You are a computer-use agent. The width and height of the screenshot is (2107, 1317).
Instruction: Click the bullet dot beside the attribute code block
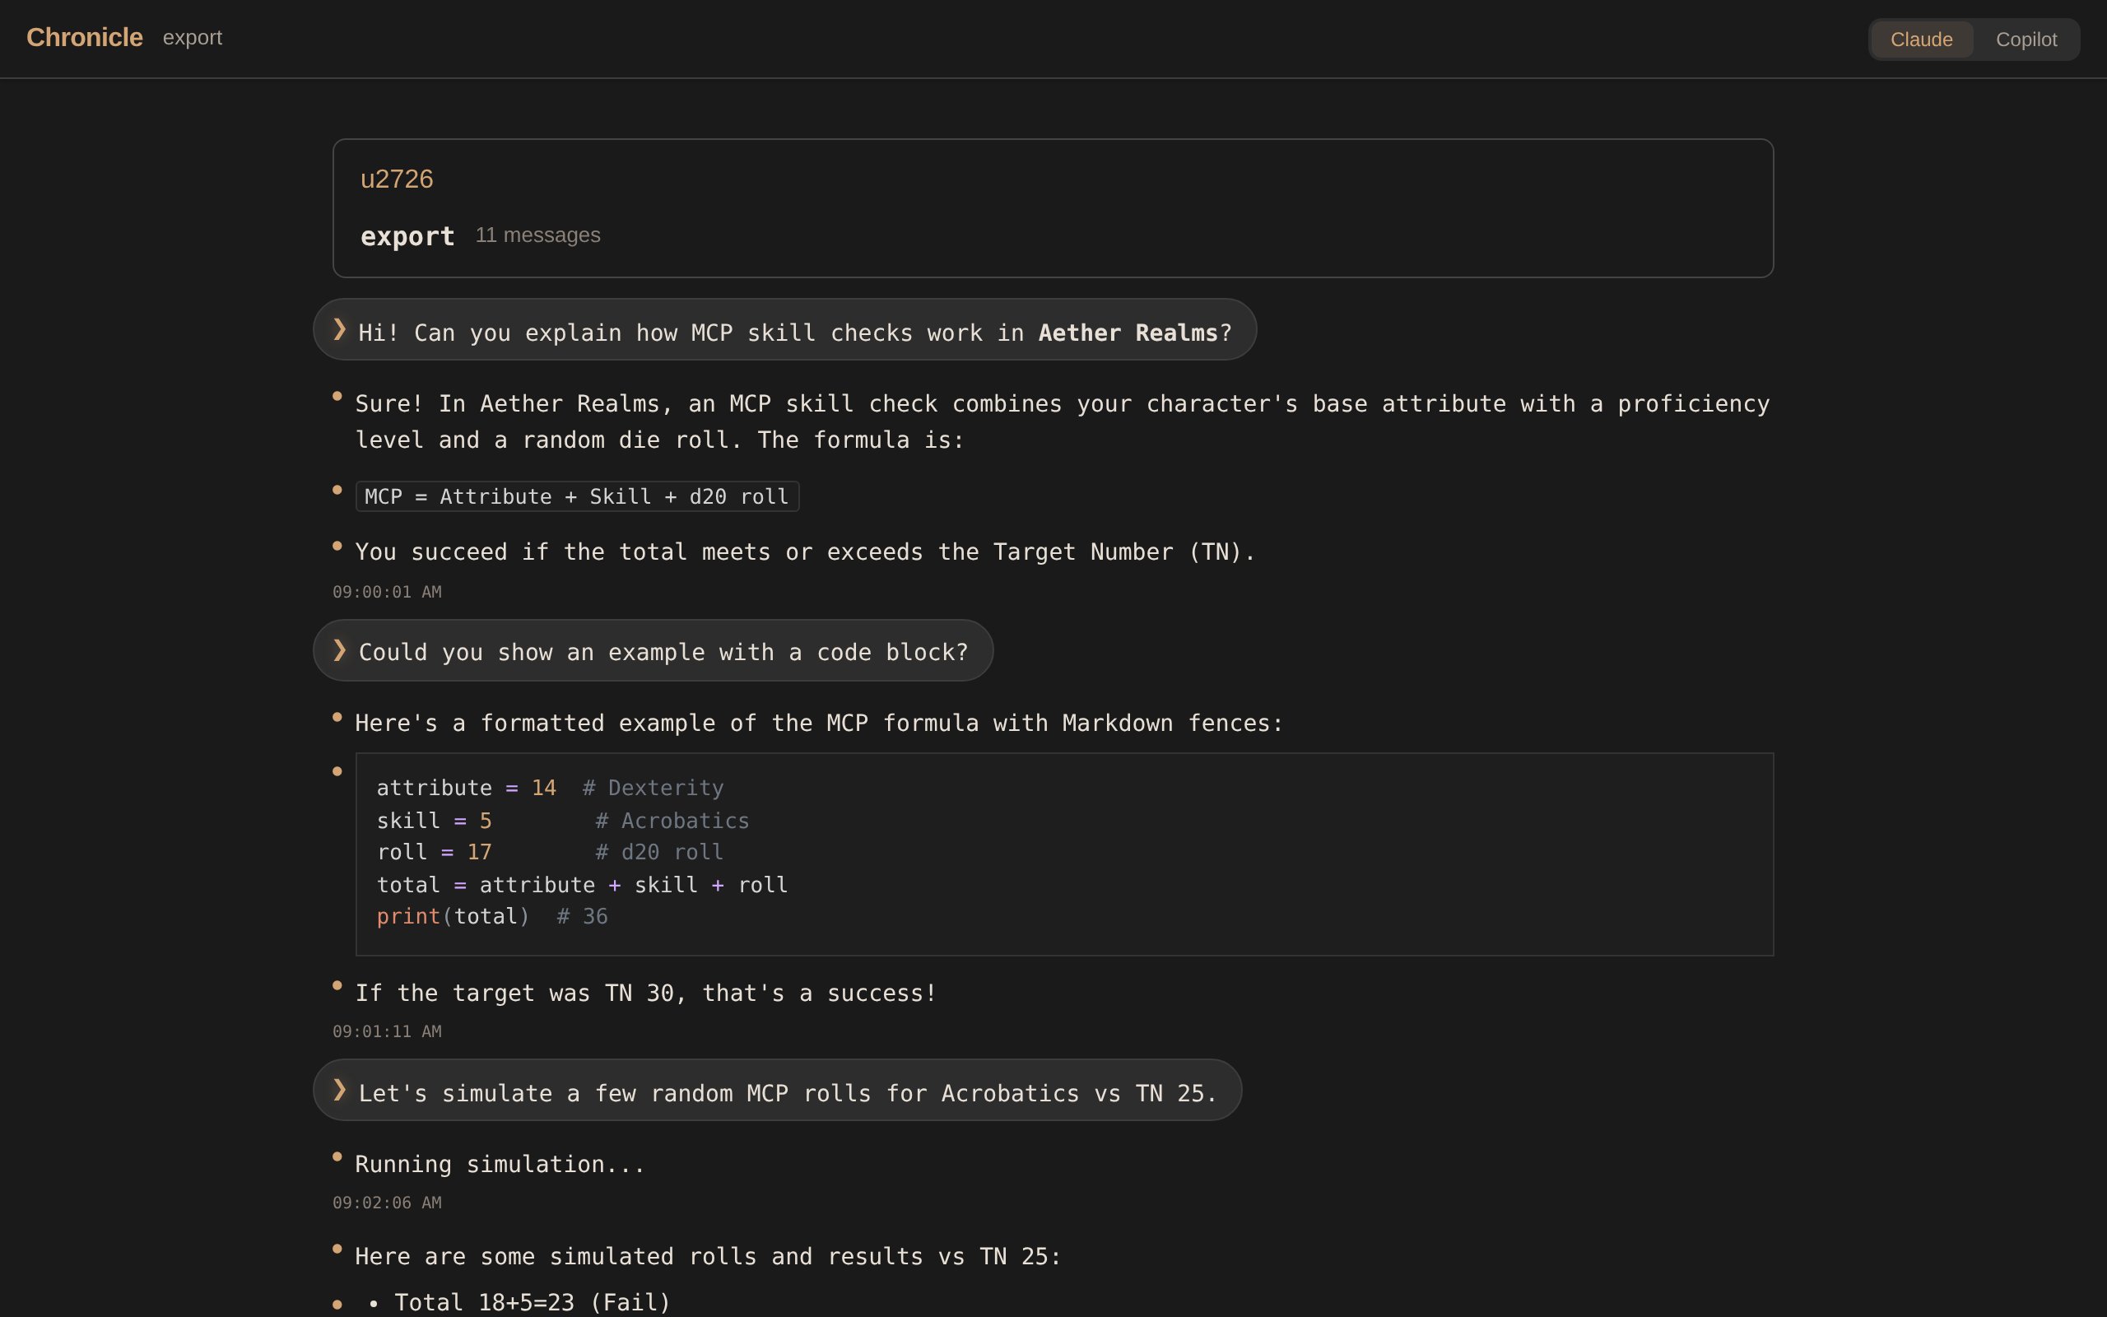coord(337,770)
